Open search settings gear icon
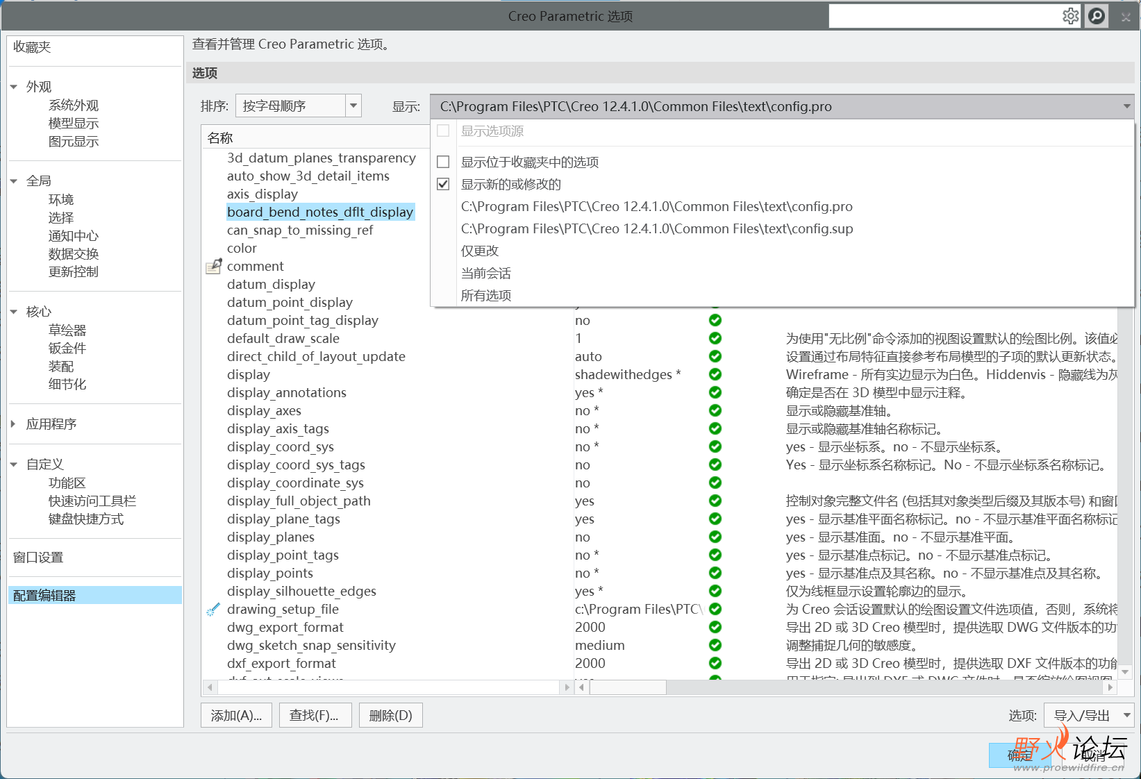This screenshot has width=1141, height=779. click(x=1071, y=16)
